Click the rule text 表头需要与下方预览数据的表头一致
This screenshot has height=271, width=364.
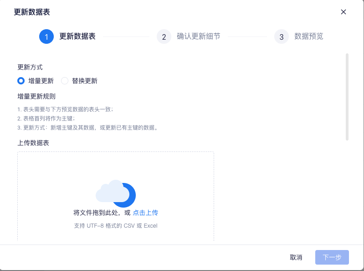click(x=65, y=109)
